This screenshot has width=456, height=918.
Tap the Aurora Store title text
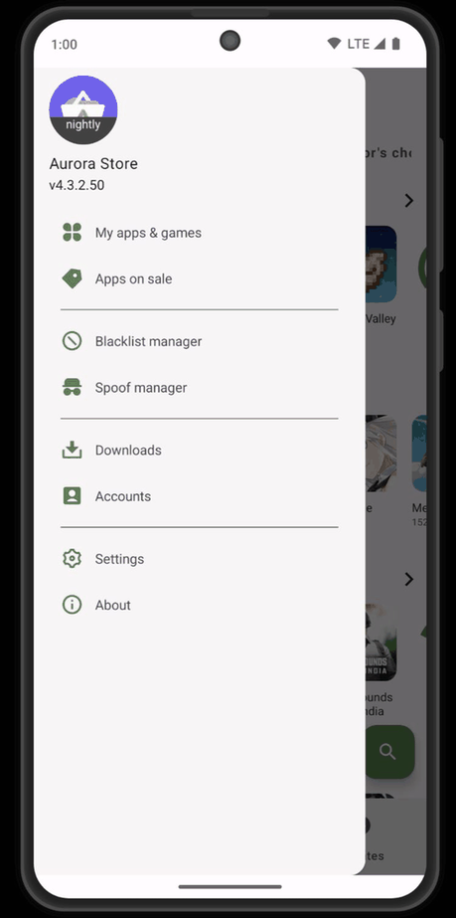(x=93, y=164)
